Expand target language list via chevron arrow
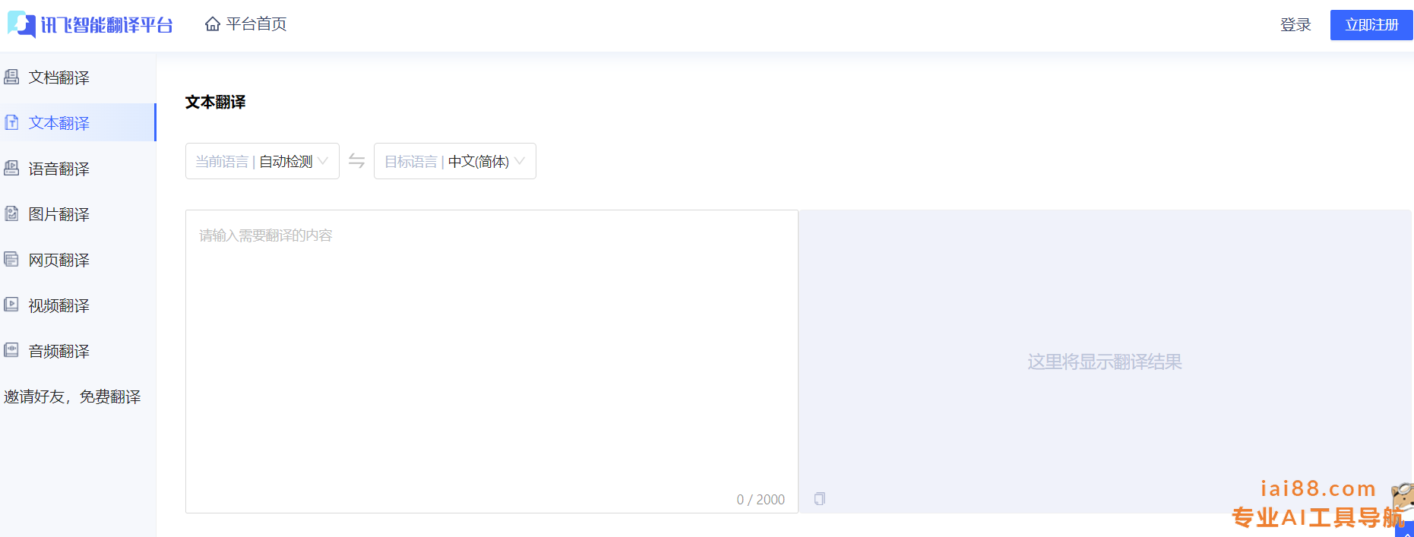Image resolution: width=1414 pixels, height=537 pixels. [x=520, y=161]
